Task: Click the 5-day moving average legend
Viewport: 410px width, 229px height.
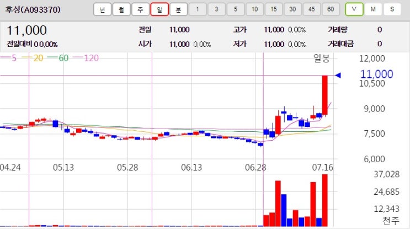Action: pyautogui.click(x=8, y=58)
